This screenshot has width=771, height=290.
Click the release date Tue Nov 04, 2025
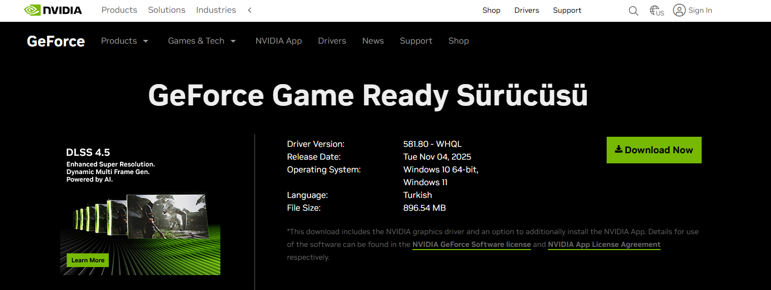point(437,157)
